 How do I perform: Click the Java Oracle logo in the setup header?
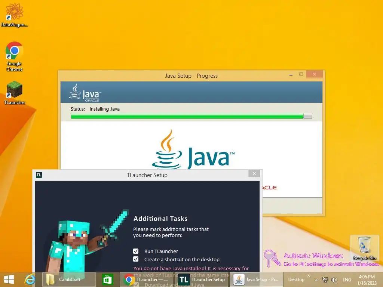[85, 93]
